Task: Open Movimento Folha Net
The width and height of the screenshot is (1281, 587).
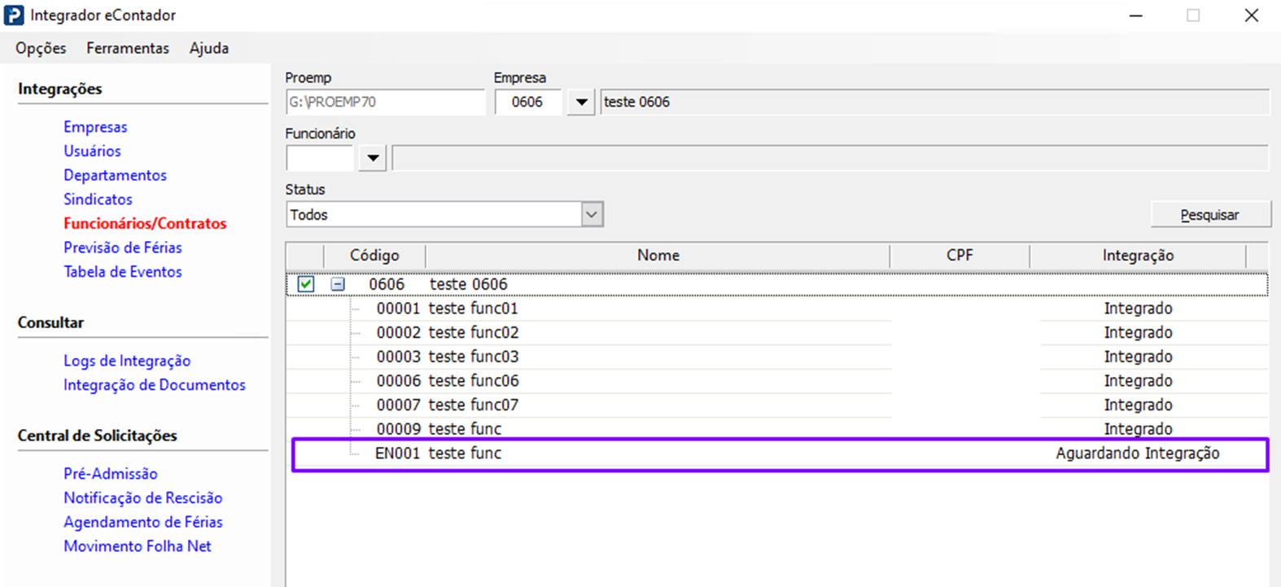Action: (138, 546)
